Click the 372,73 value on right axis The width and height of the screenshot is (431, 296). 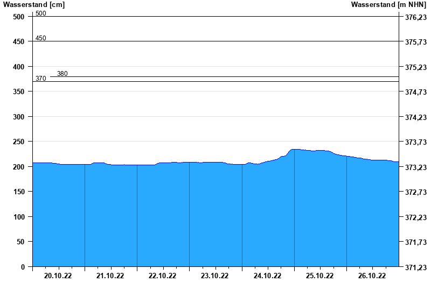point(416,192)
